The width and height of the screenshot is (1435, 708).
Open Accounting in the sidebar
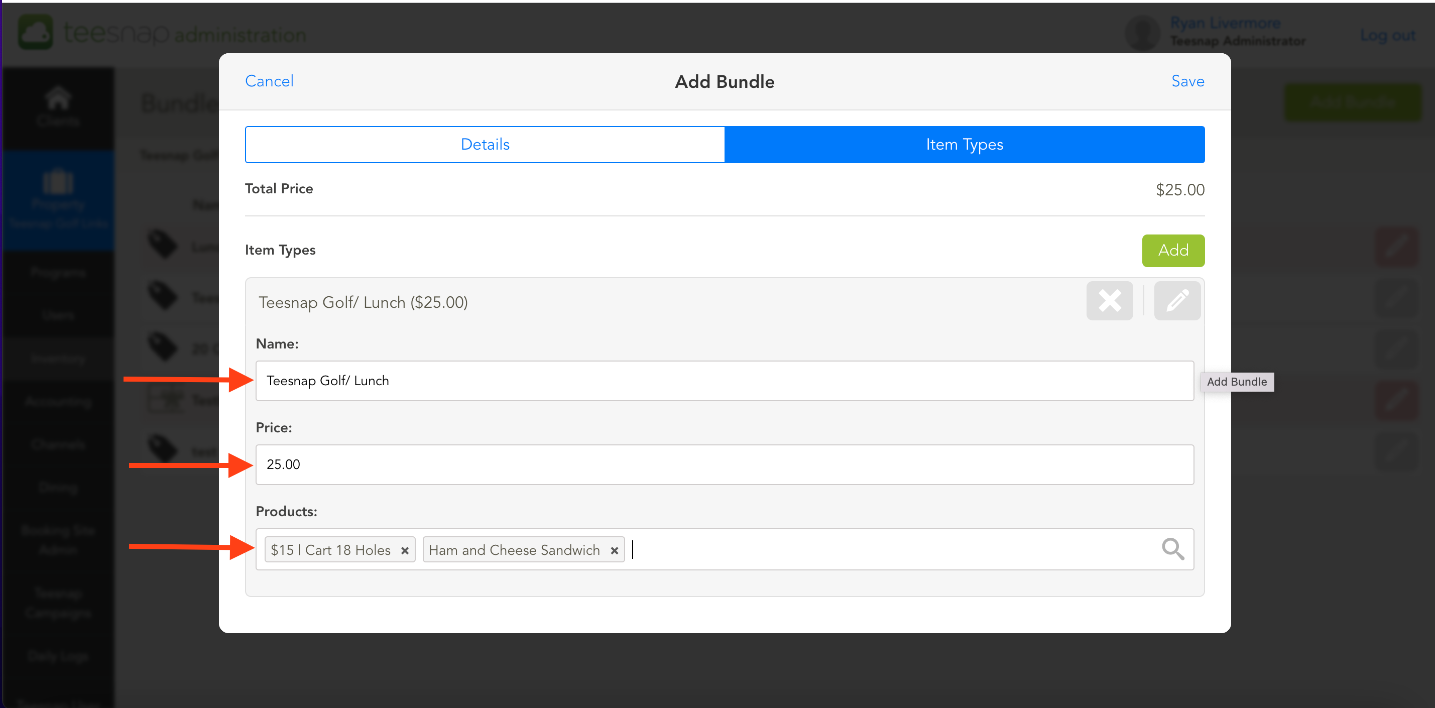58,402
